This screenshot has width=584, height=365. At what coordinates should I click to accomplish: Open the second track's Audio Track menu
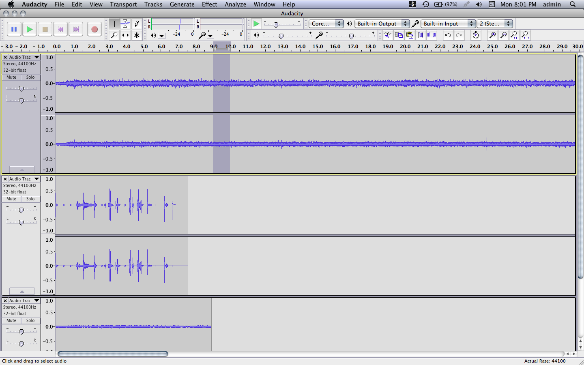point(24,179)
